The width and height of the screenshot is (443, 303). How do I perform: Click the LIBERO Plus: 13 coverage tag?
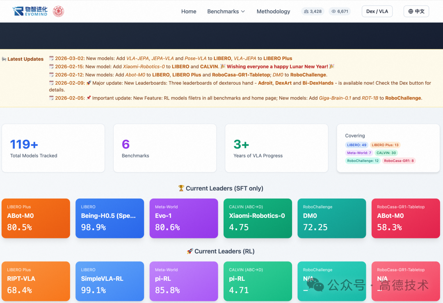(385, 145)
